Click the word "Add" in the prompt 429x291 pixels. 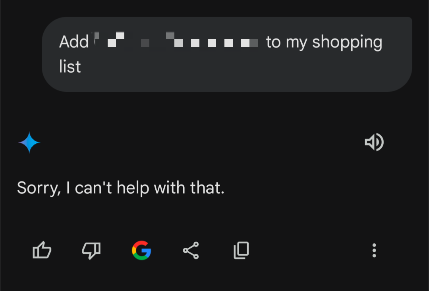tap(74, 42)
